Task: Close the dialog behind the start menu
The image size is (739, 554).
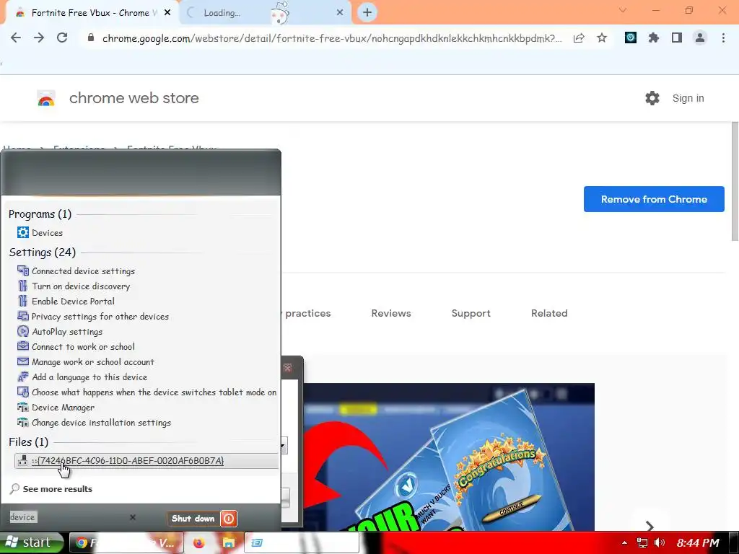Action: (x=287, y=367)
